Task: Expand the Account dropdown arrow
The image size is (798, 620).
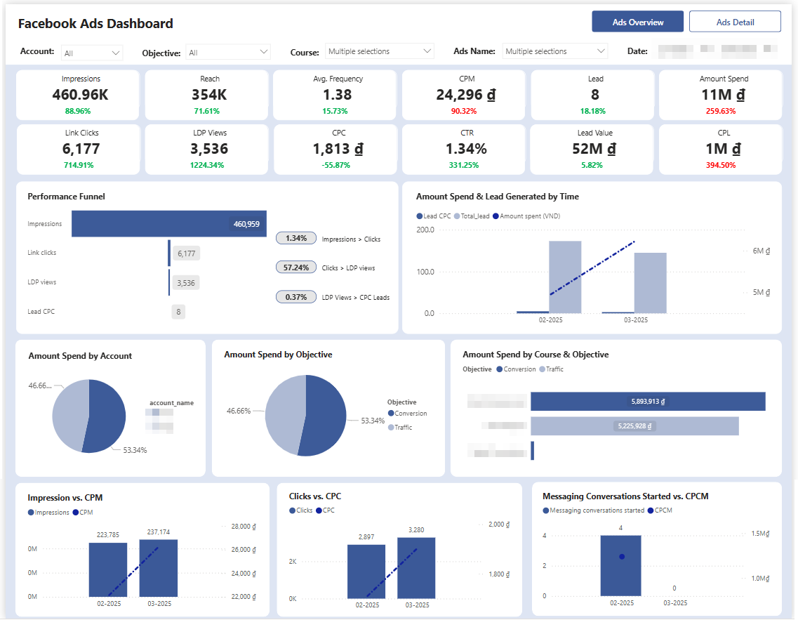Action: point(116,53)
